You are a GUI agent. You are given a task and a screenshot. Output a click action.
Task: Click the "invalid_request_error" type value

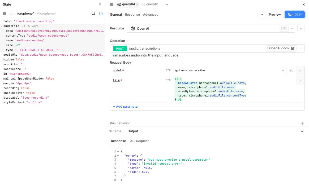click(162, 164)
